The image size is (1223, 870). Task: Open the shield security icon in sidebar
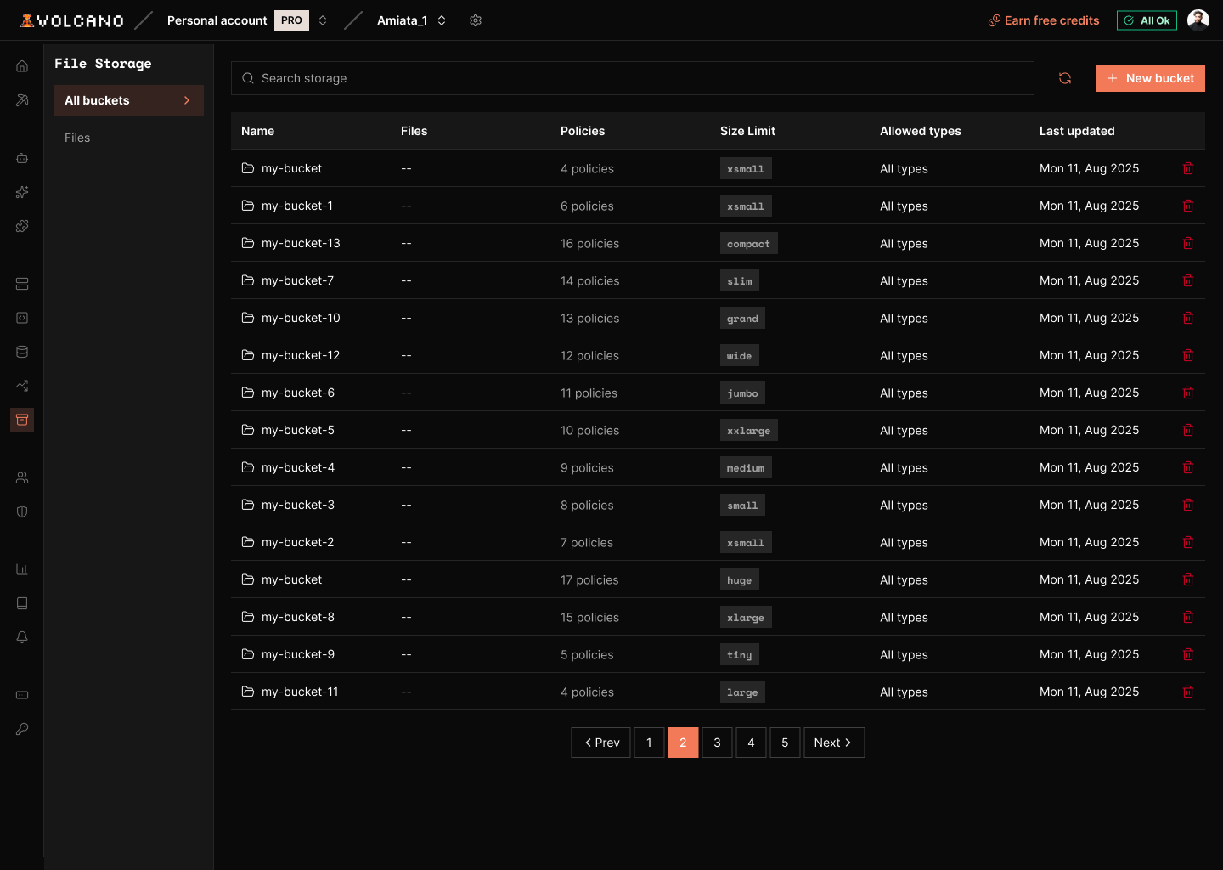(x=22, y=511)
